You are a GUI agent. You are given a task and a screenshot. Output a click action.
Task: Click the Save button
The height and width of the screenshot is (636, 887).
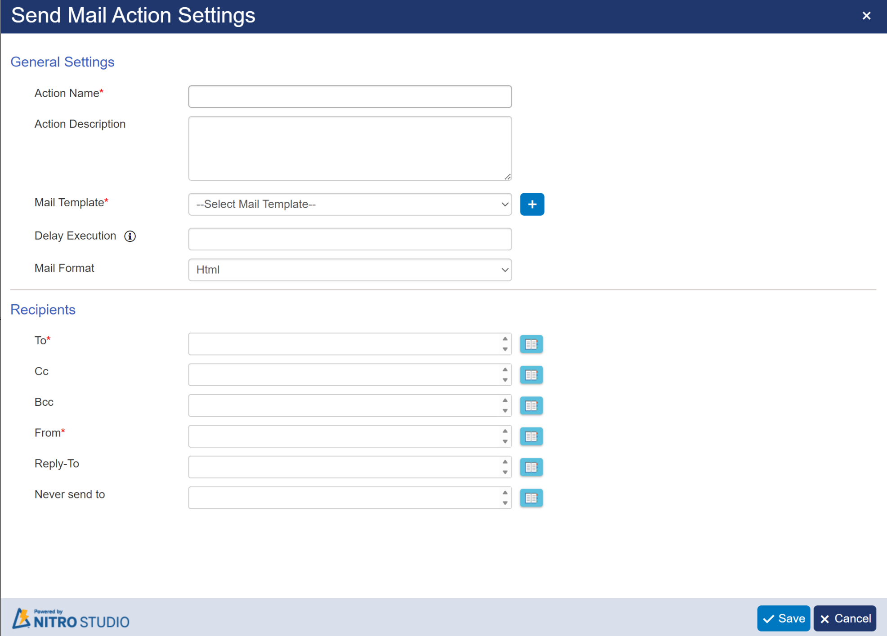(784, 618)
